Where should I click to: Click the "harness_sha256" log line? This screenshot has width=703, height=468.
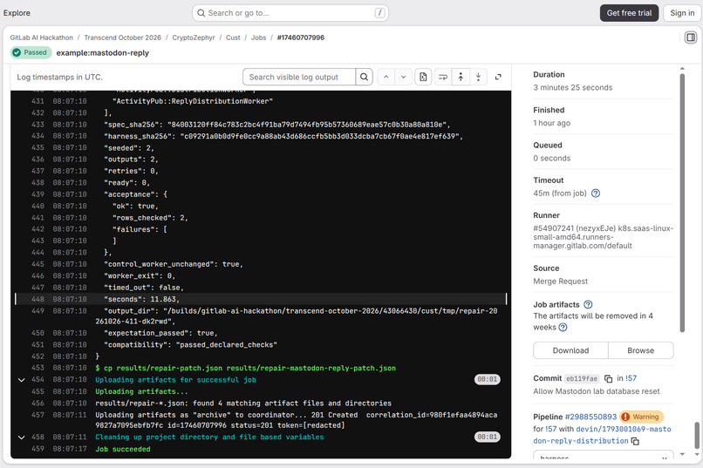[x=283, y=136]
